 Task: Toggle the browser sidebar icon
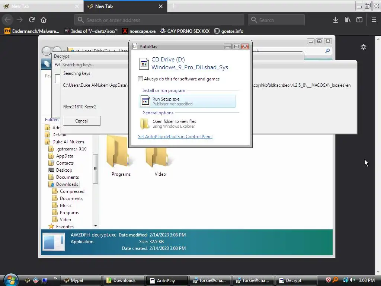click(x=359, y=20)
